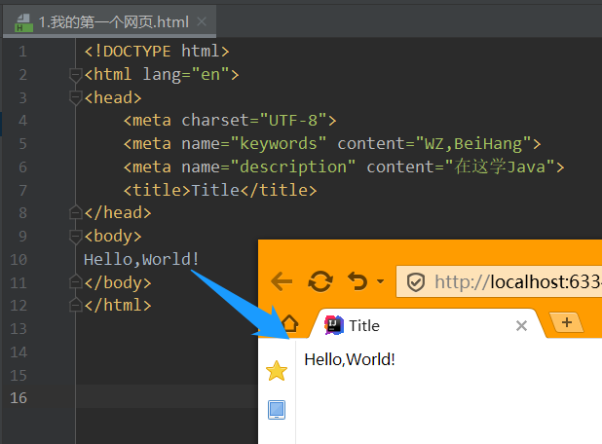Screen dimensions: 602x444
Task: Focus the localhost address bar
Action: (x=499, y=281)
